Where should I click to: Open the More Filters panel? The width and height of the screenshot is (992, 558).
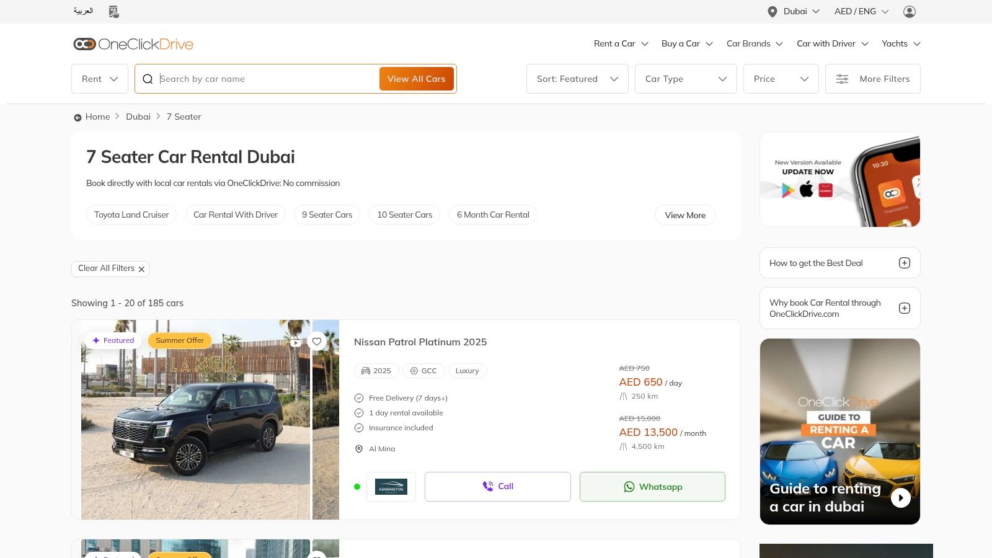click(872, 79)
